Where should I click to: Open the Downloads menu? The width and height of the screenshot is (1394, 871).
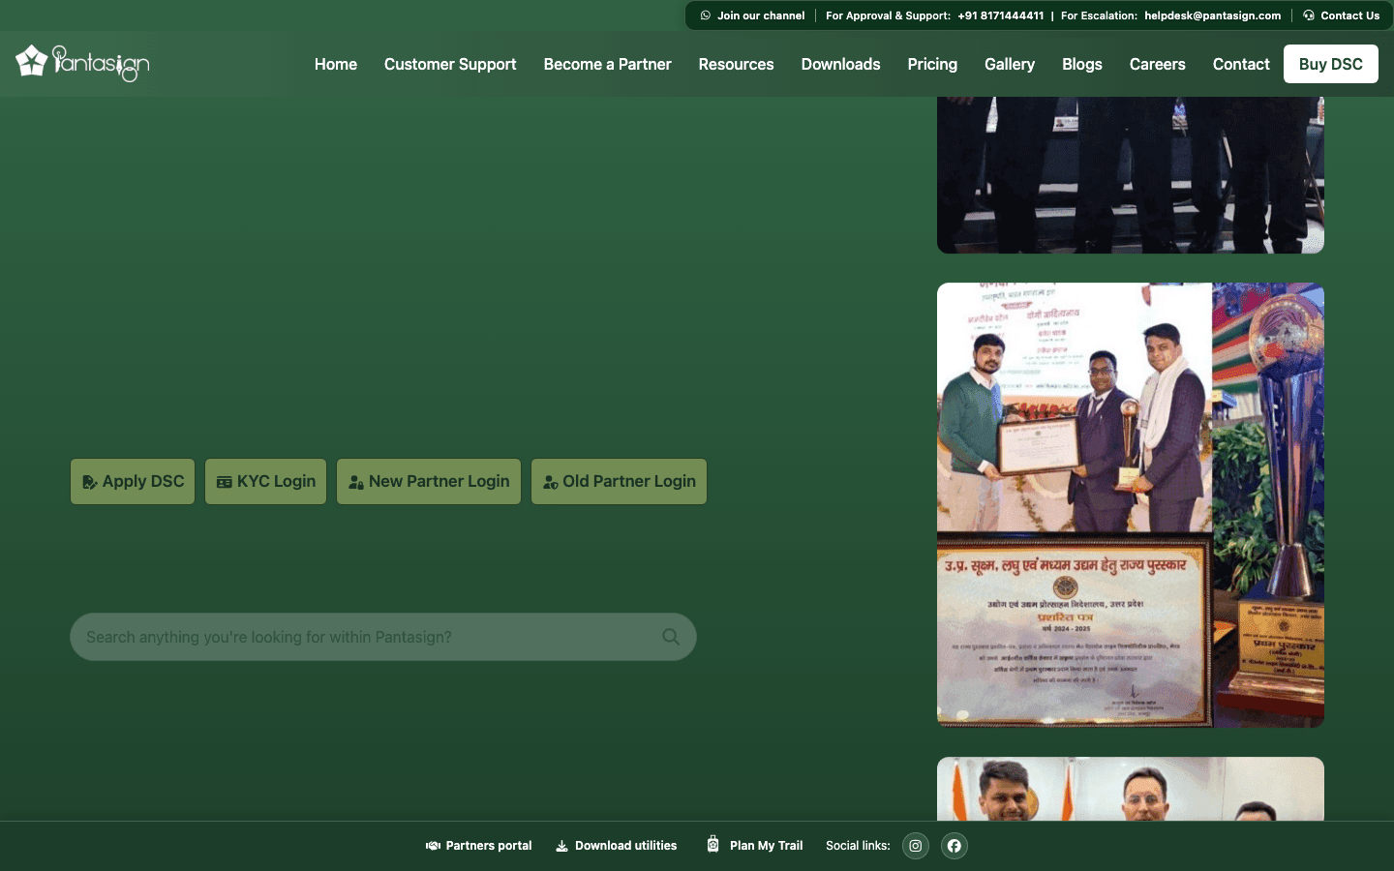tap(840, 64)
